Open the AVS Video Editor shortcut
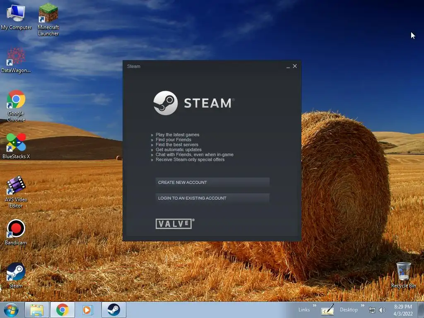The height and width of the screenshot is (318, 424). coord(16,192)
